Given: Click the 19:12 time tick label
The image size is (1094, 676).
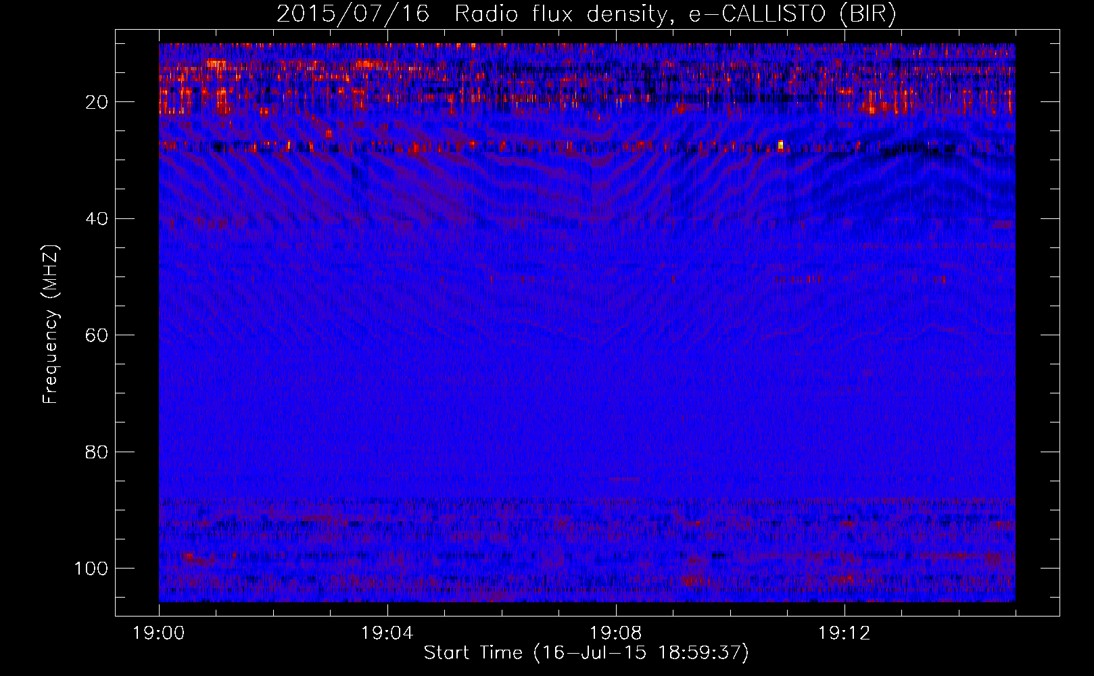Looking at the screenshot, I should pos(844,633).
